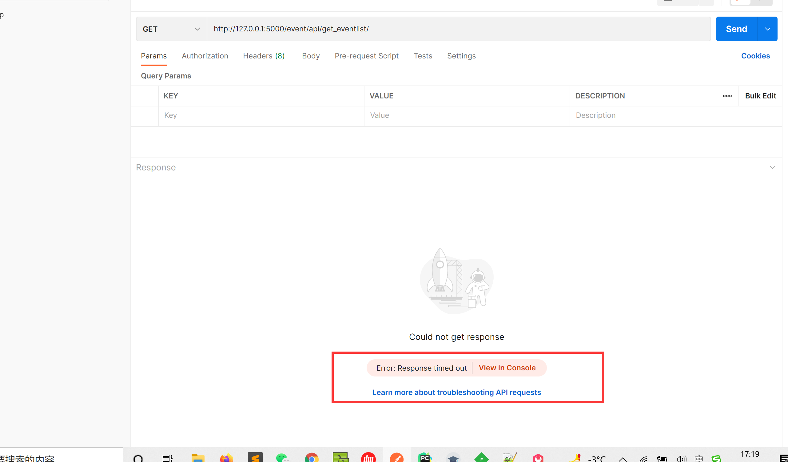The height and width of the screenshot is (462, 788).
Task: Open the params column options ellipsis
Action: (727, 96)
